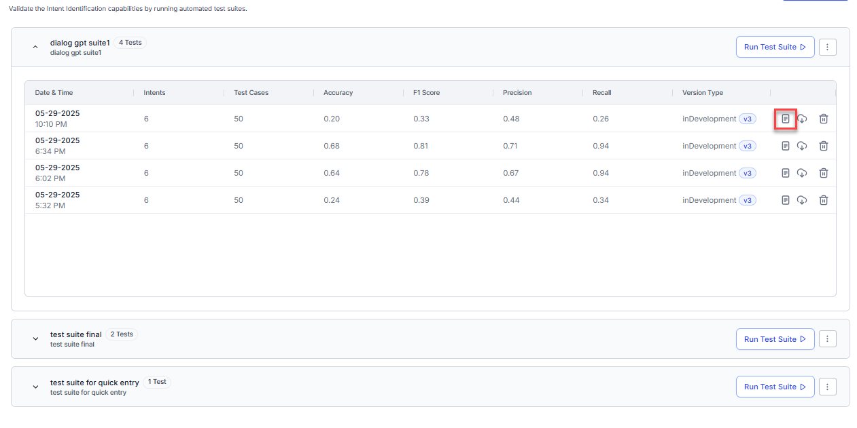Download results of the 10:10 PM run

(x=802, y=119)
